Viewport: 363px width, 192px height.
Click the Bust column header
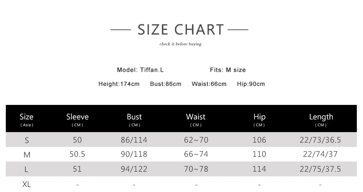tap(134, 119)
